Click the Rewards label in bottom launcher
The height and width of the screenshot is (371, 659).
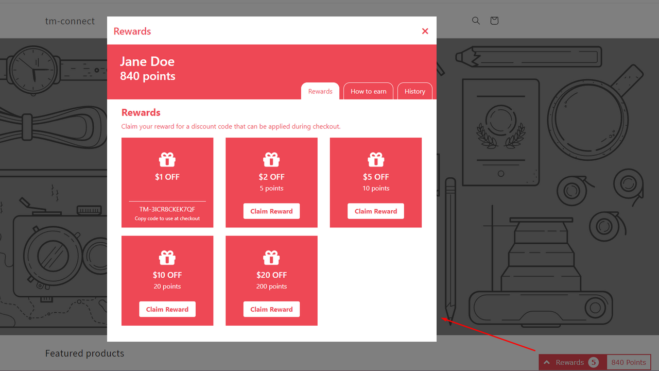pyautogui.click(x=570, y=362)
